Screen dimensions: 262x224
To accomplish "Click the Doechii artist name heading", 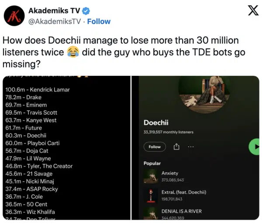I will (x=156, y=123).
